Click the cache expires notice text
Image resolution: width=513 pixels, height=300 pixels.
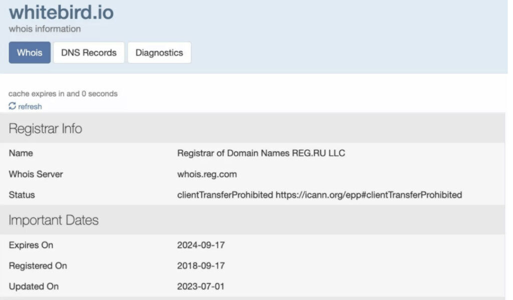[63, 94]
